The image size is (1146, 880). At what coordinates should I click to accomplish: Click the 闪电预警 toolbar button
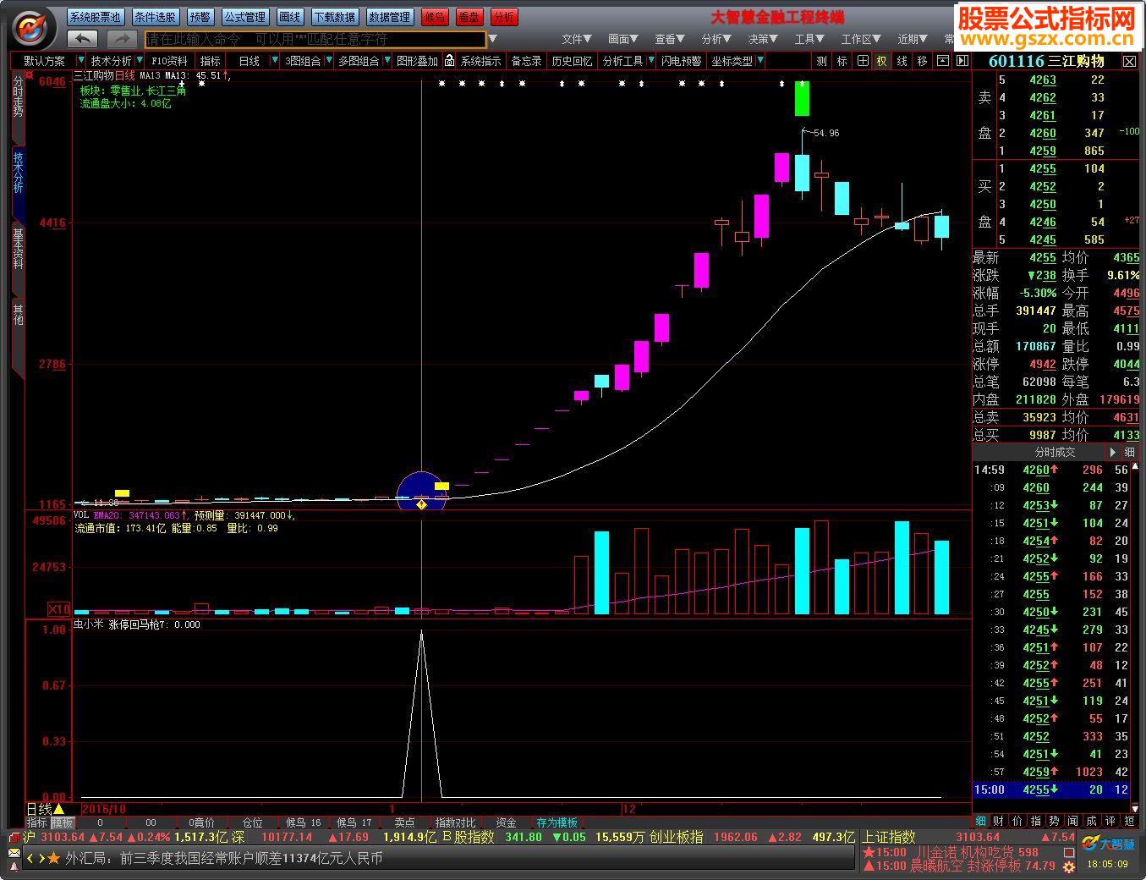tap(681, 61)
